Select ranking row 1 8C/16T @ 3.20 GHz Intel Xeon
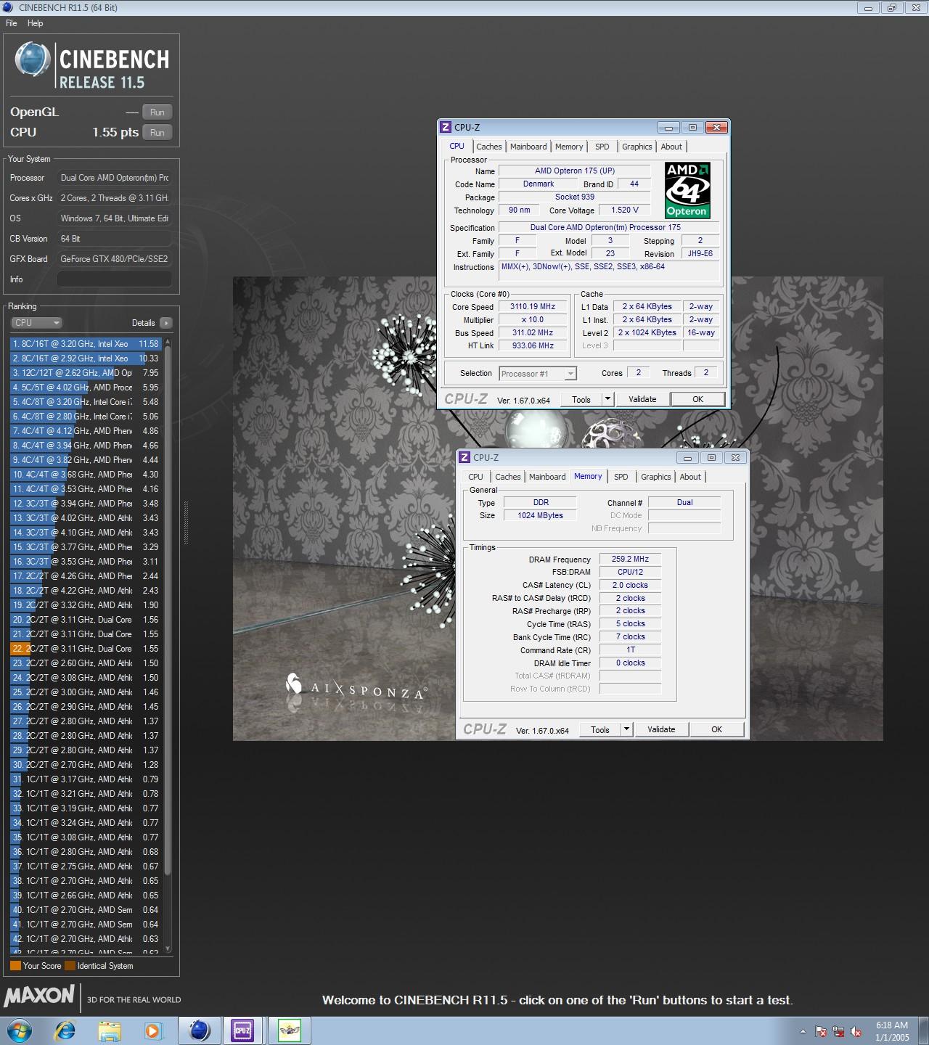929x1045 pixels. (86, 344)
